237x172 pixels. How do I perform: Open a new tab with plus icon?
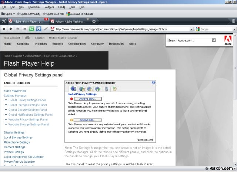pyautogui.click(x=94, y=21)
